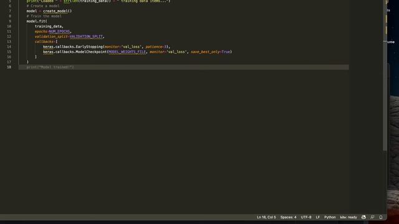Click the patience argument on line 14
Screen dimensions: 399x224
pos(156,47)
